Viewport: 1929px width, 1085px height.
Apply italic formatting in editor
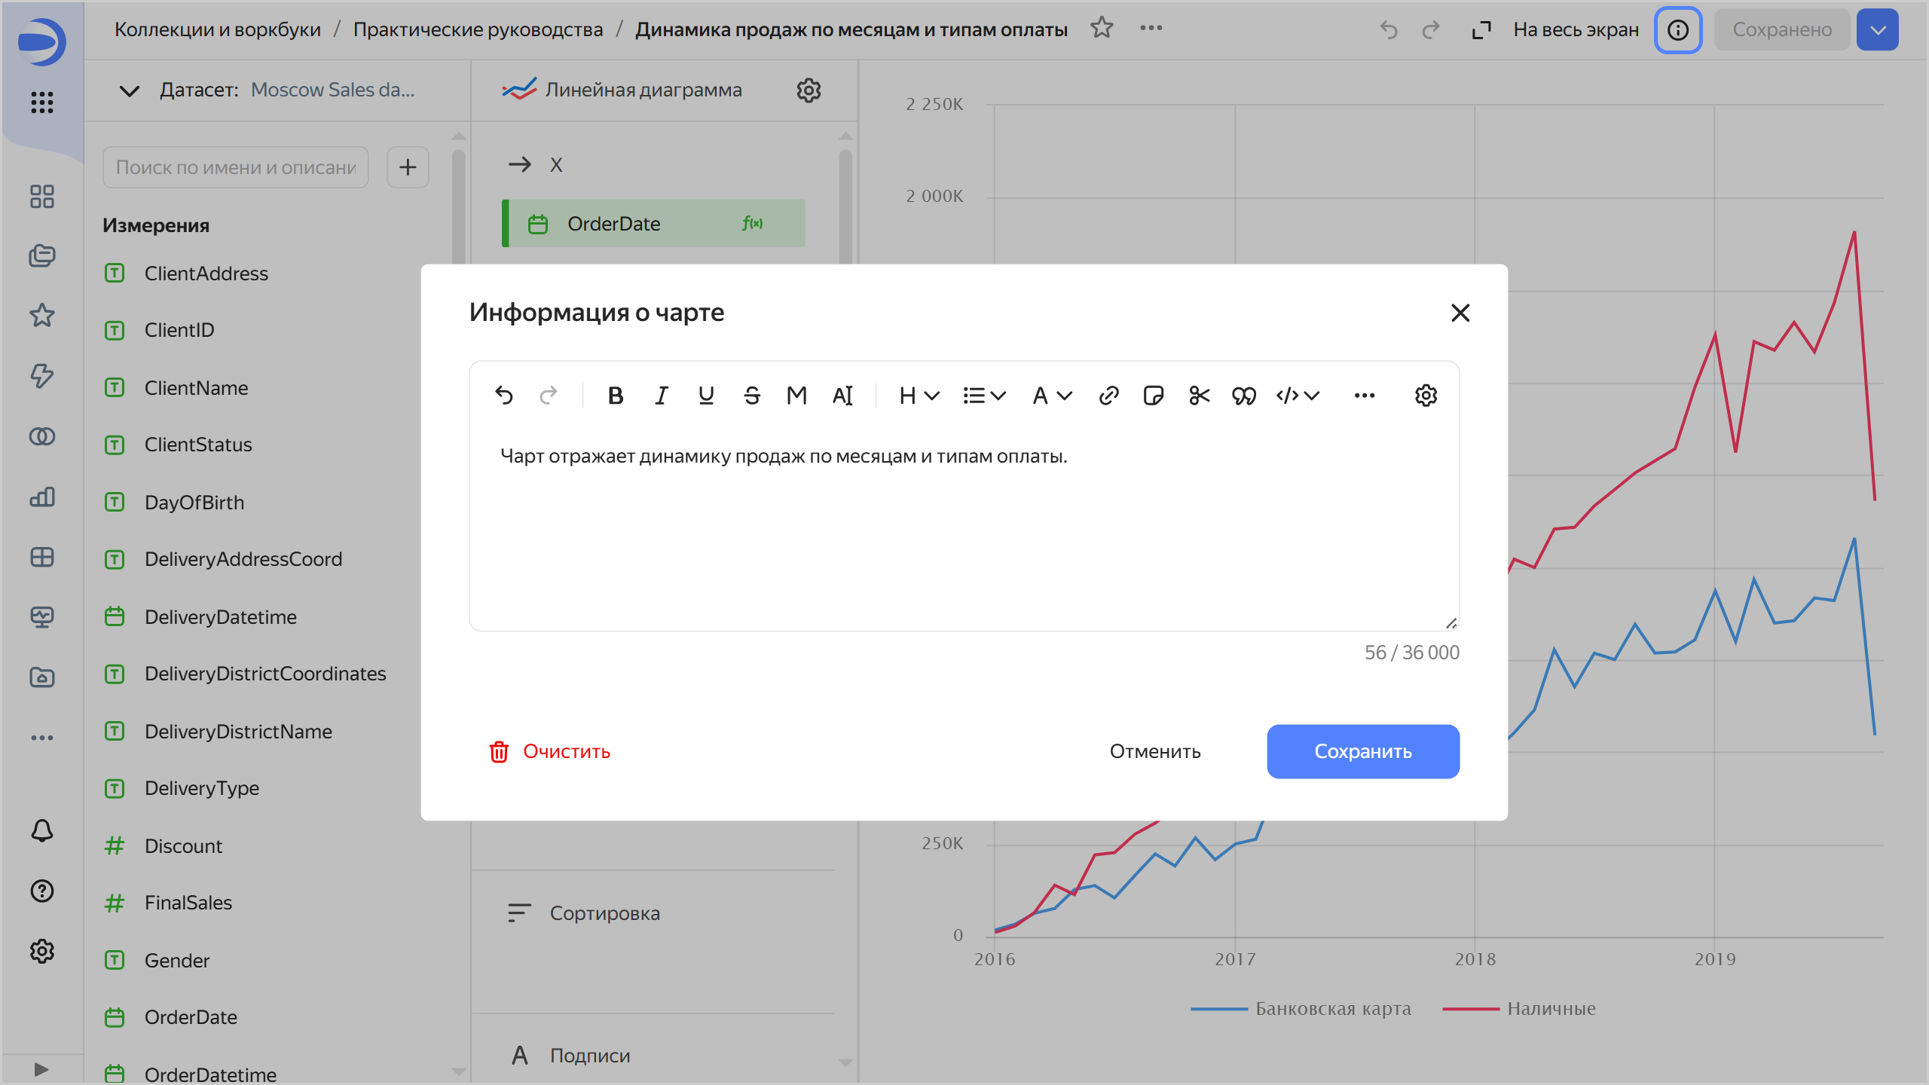click(661, 396)
